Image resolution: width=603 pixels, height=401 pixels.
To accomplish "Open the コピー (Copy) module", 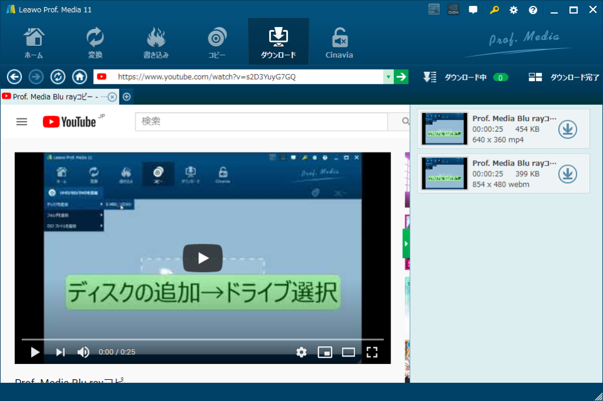I will 217,42.
